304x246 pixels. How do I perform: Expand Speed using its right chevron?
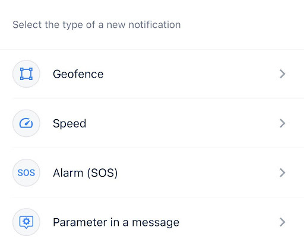click(x=283, y=123)
